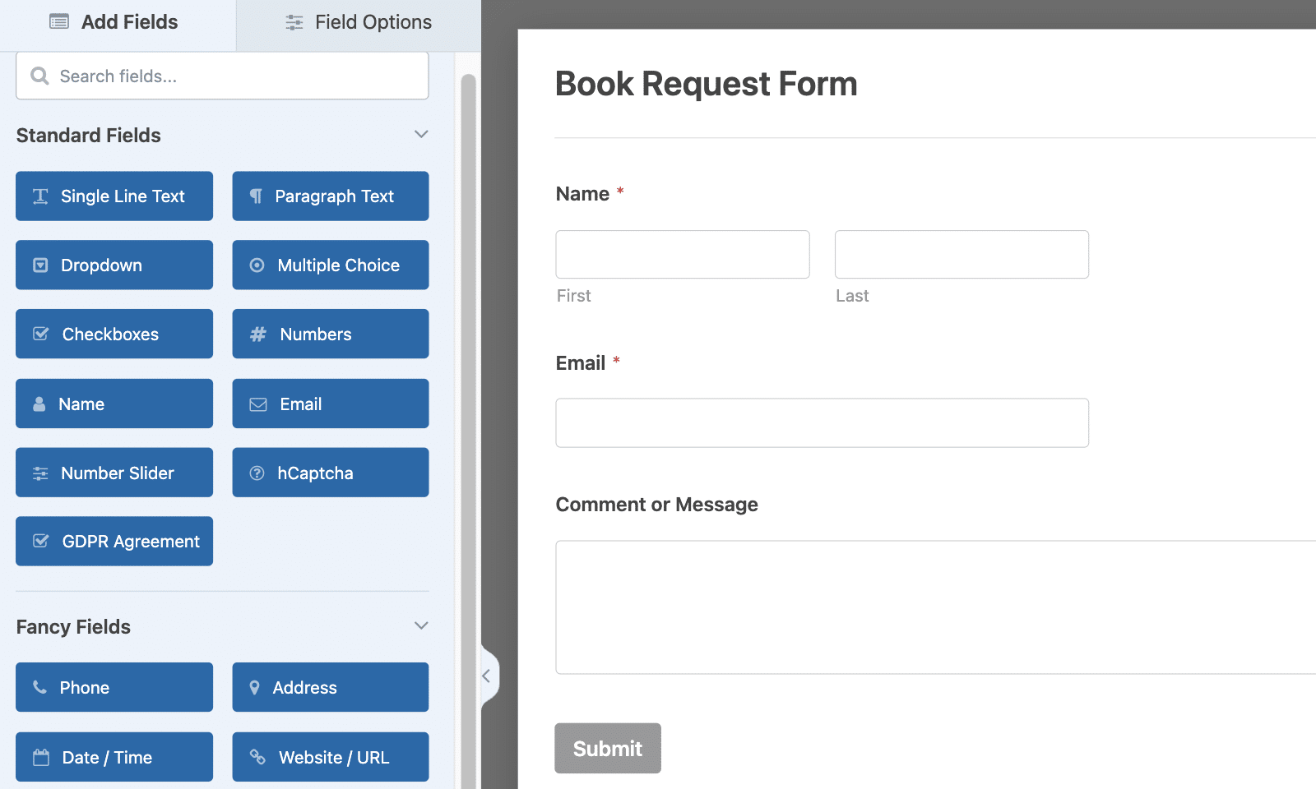Viewport: 1316px width, 789px height.
Task: Insert a Numbers field
Action: click(330, 334)
